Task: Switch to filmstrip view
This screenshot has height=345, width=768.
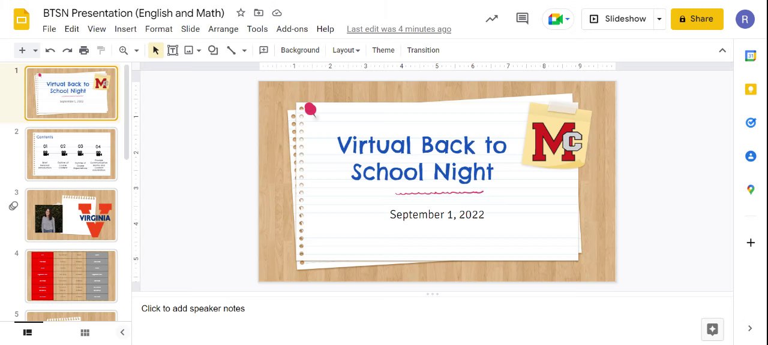Action: (x=28, y=332)
